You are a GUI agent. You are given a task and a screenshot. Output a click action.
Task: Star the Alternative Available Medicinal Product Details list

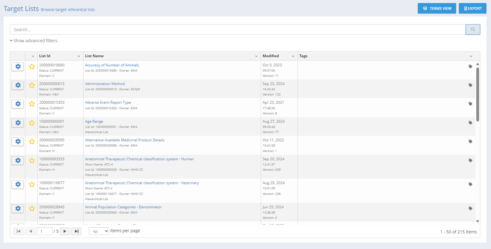(x=32, y=142)
